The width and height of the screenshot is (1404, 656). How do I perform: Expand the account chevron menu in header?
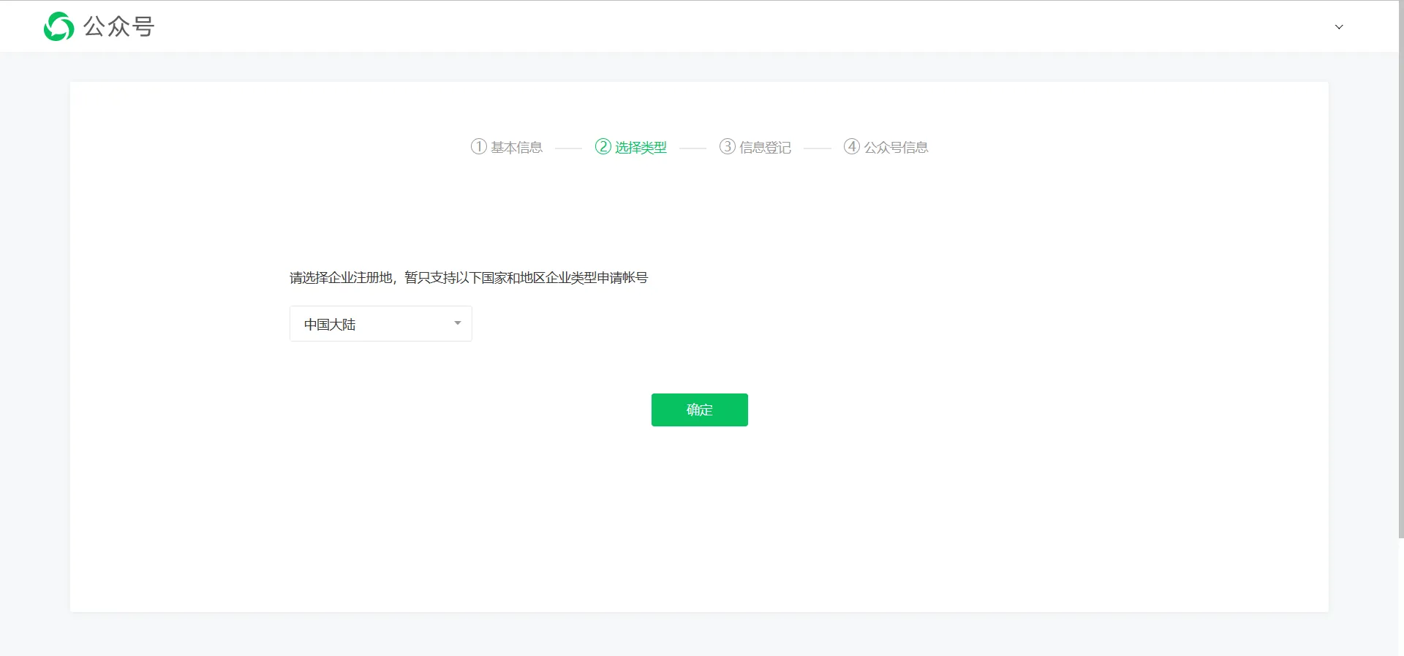tap(1339, 27)
